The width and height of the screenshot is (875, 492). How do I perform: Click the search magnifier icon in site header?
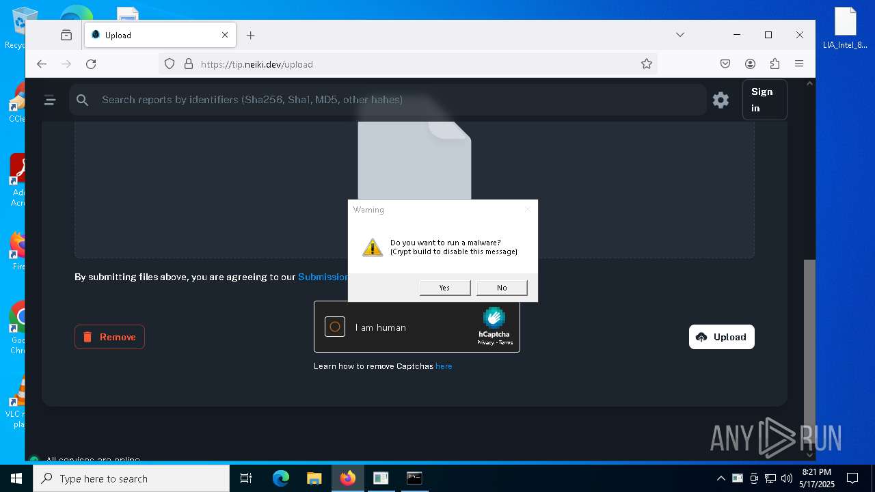tap(83, 100)
